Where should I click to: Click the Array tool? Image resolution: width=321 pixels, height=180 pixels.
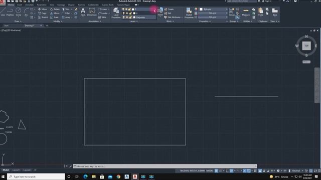pyautogui.click(x=66, y=17)
